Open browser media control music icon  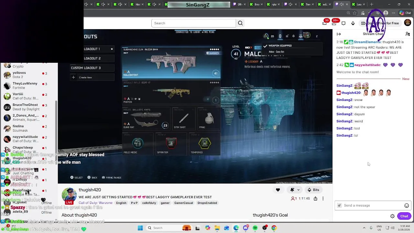(x=363, y=13)
